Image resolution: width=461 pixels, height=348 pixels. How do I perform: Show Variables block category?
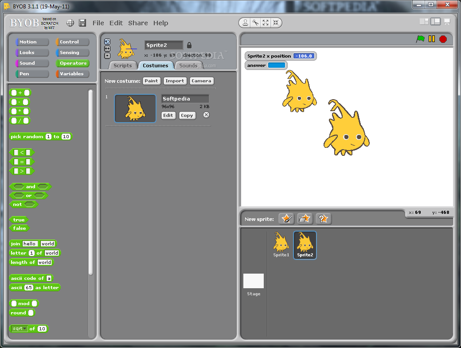pyautogui.click(x=72, y=73)
